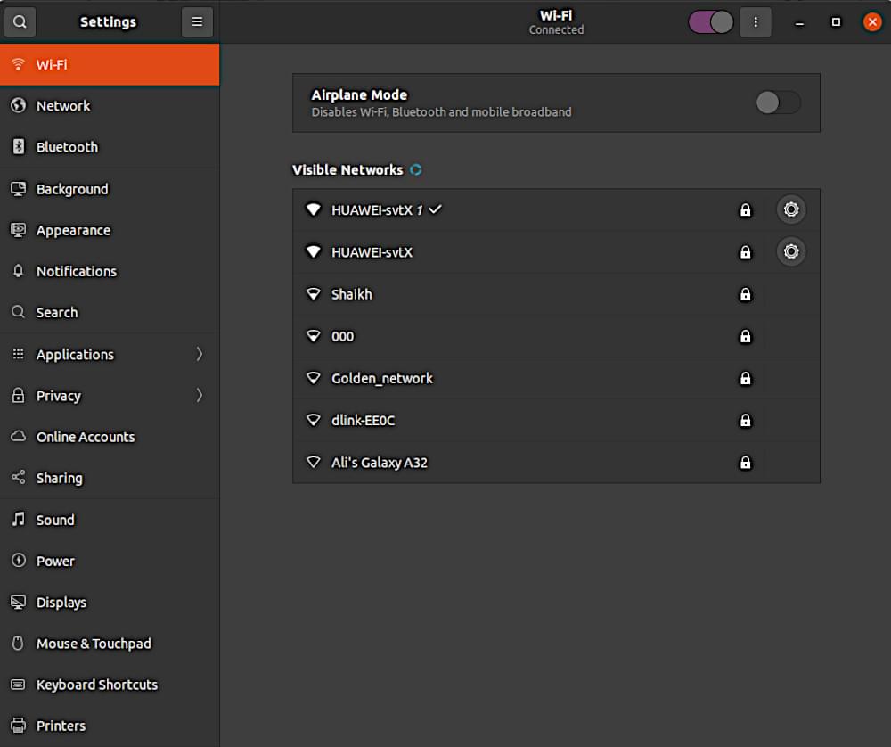Open the hamburger menu in the sidebar header
891x747 pixels.
tap(197, 21)
